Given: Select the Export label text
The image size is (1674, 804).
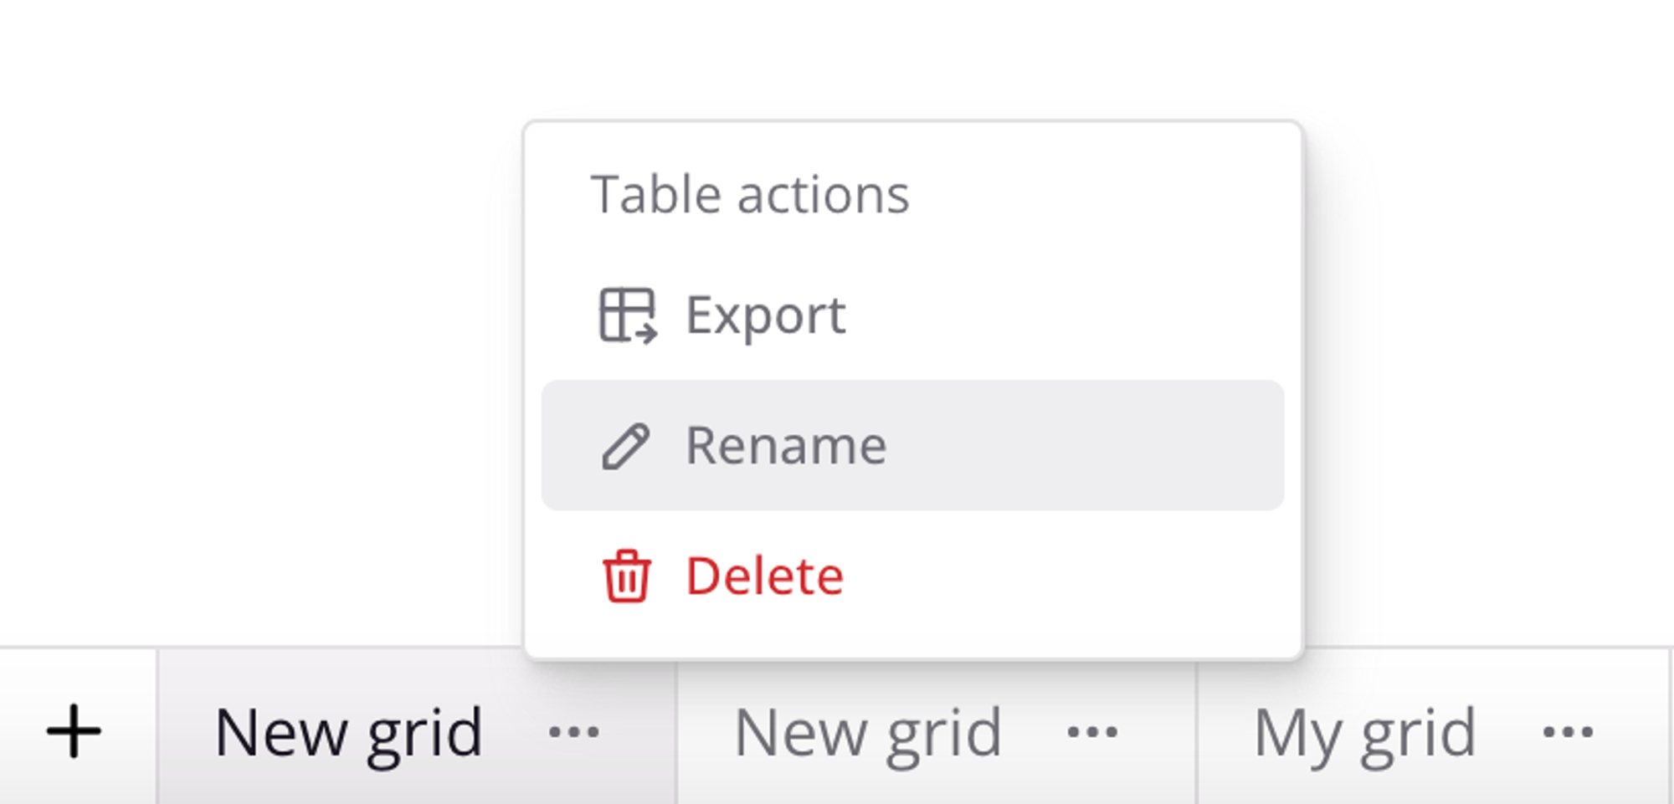Looking at the screenshot, I should 765,316.
